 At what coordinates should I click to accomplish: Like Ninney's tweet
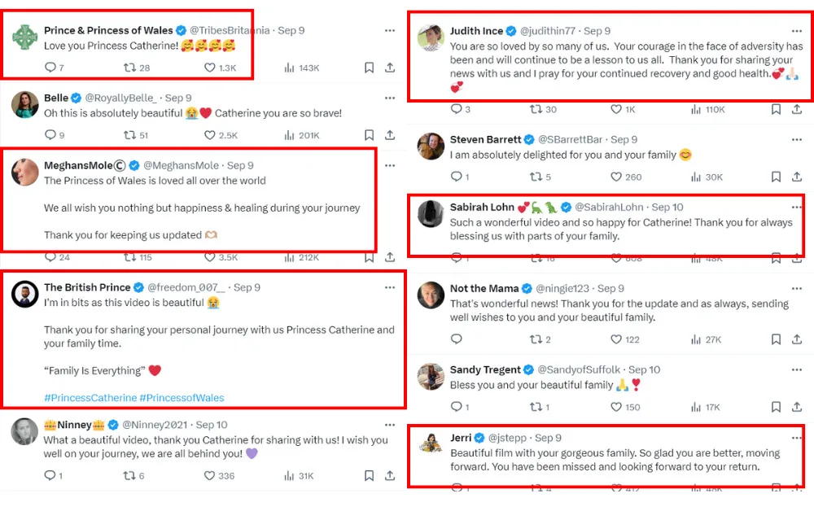point(210,475)
